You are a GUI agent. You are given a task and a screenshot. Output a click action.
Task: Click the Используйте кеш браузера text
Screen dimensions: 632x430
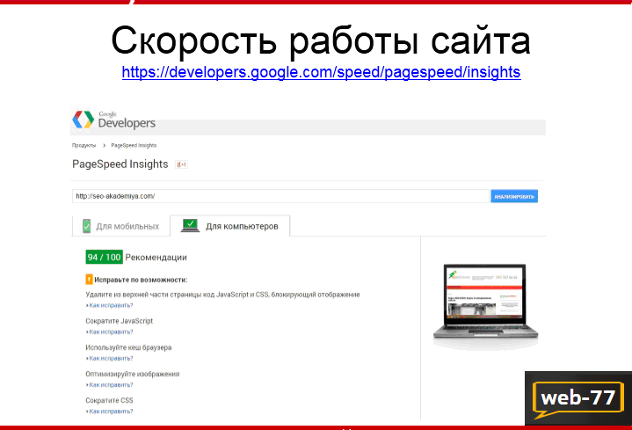tap(128, 347)
